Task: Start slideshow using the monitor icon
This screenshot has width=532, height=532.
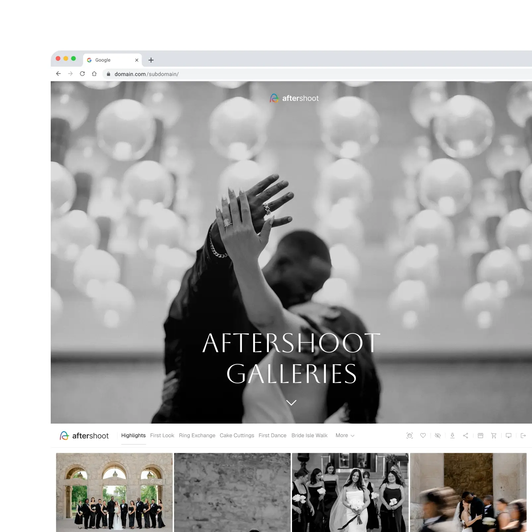Action: point(508,436)
